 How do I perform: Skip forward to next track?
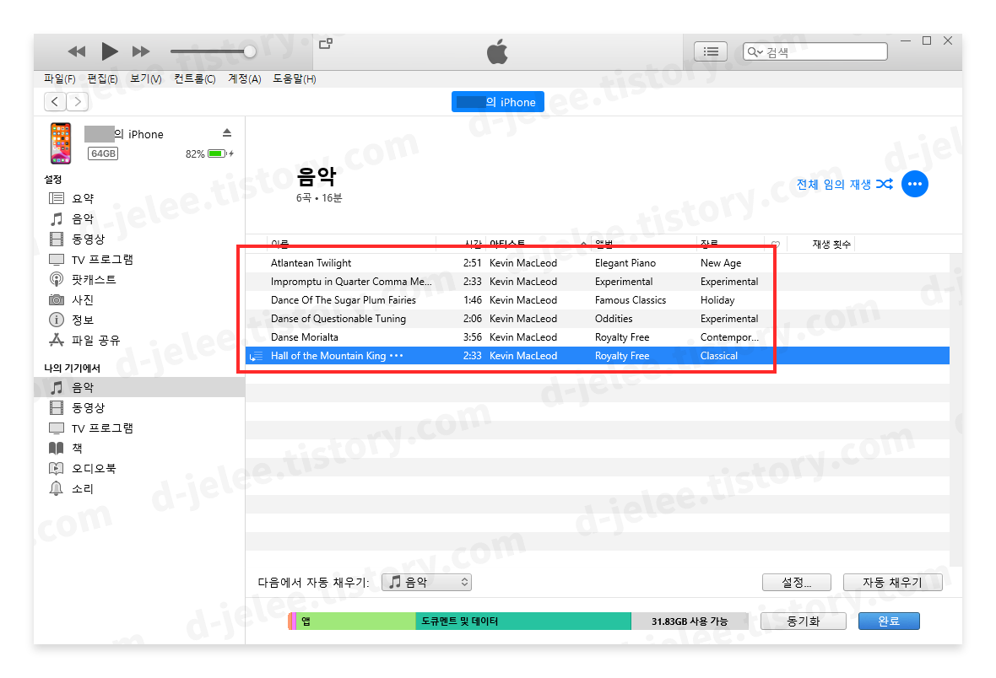(141, 51)
